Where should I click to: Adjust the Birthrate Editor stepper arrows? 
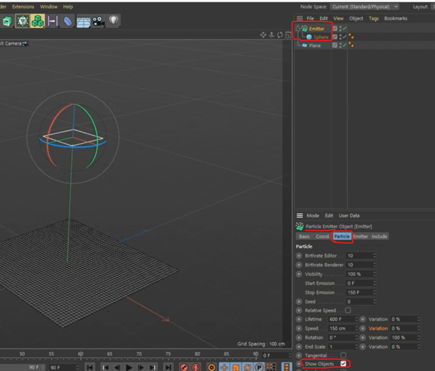click(374, 256)
